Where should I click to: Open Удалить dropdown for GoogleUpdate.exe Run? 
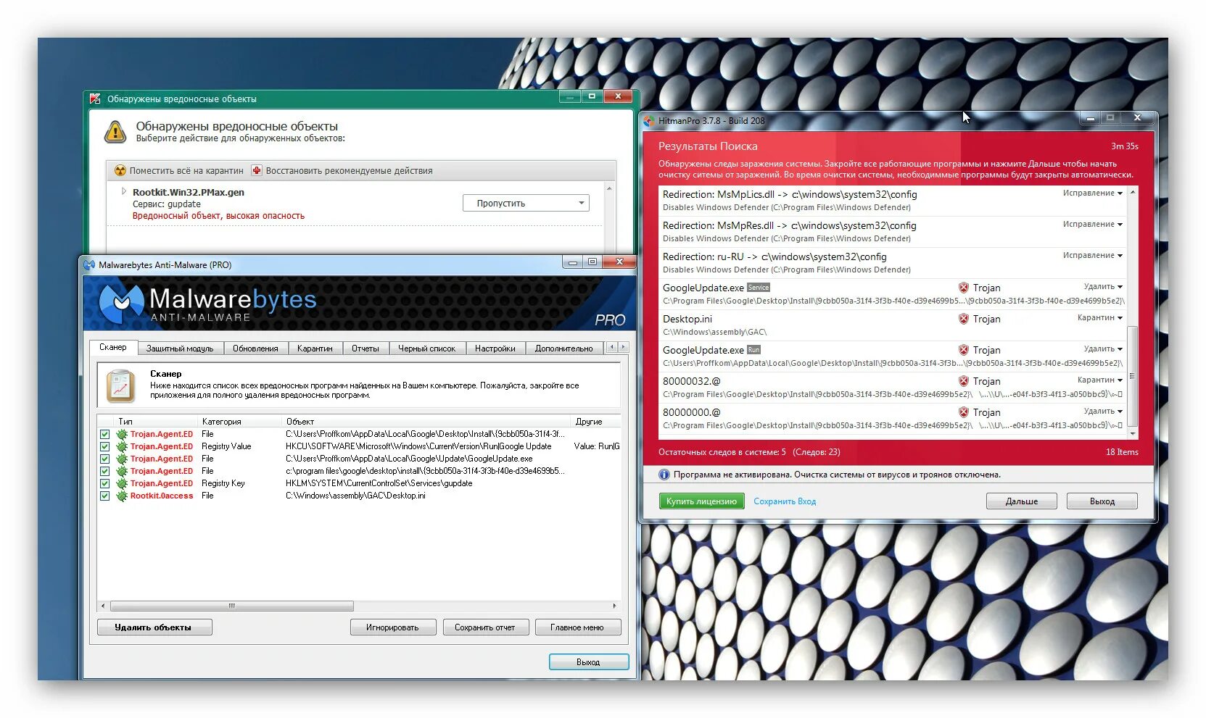pos(1102,349)
